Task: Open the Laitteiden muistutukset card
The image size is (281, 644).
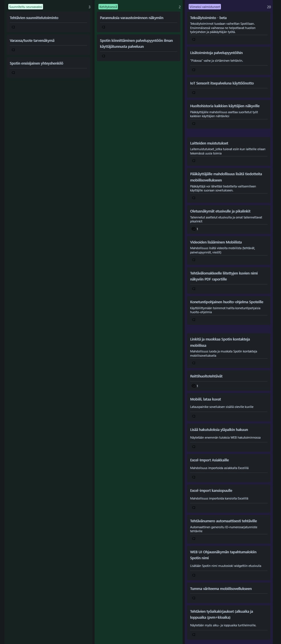Action: click(229, 152)
